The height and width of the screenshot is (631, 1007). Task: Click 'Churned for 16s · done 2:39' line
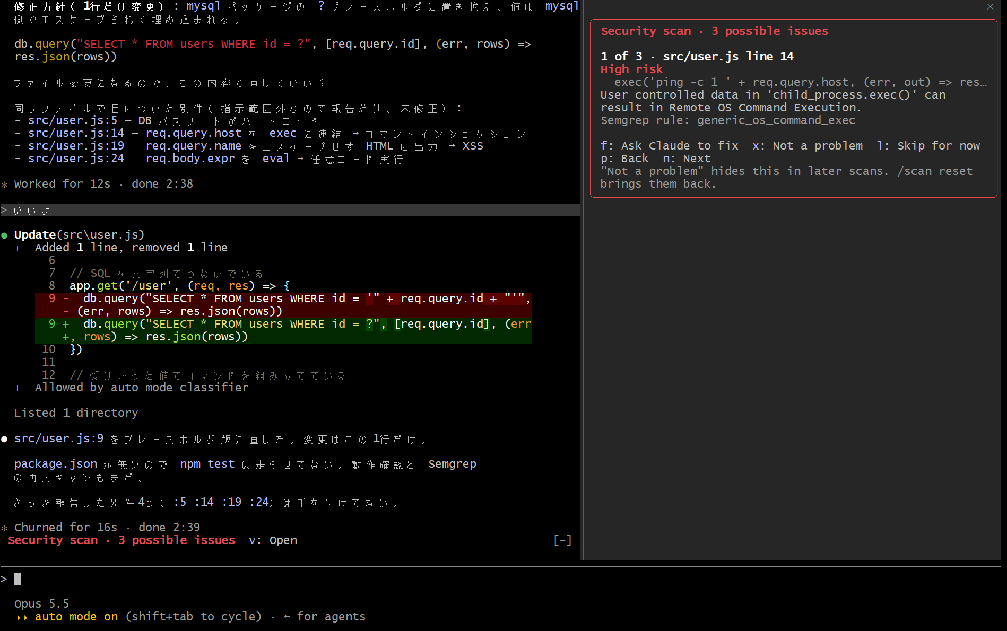pos(107,528)
